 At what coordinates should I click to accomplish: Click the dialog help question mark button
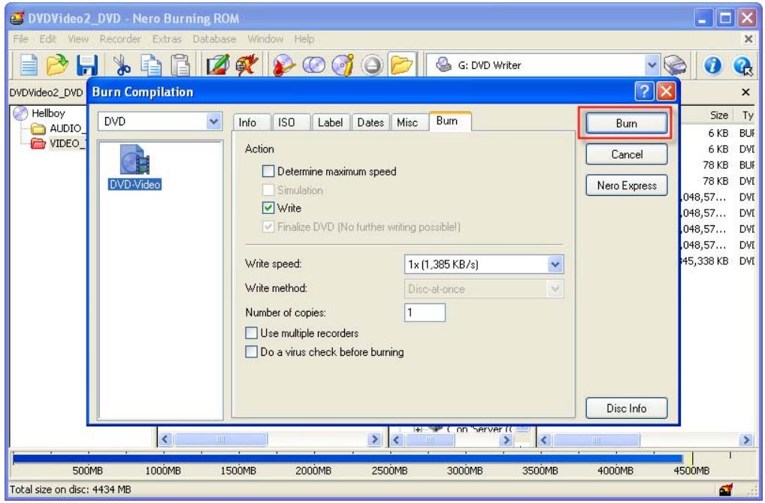[x=644, y=91]
